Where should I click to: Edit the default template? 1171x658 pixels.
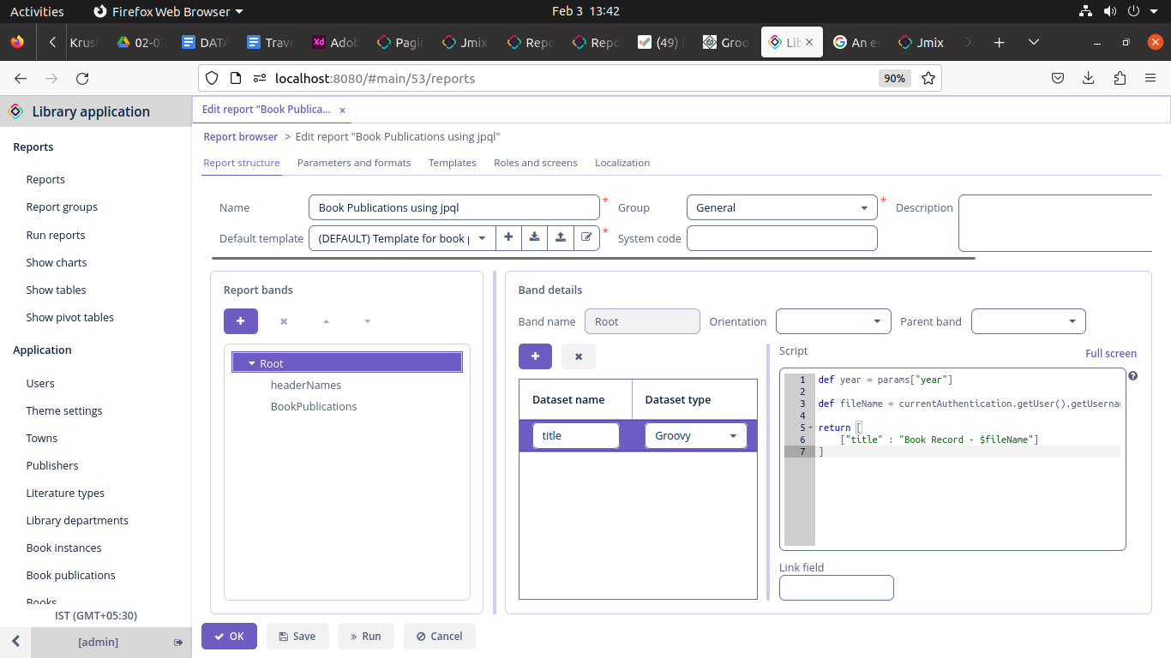coord(586,237)
